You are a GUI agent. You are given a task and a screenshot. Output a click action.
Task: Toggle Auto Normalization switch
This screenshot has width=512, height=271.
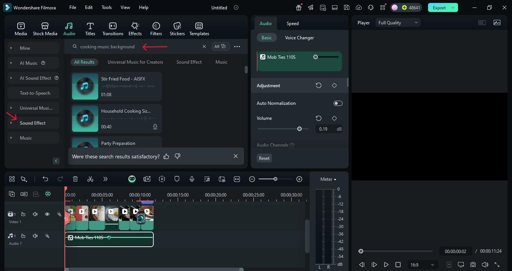tap(338, 103)
